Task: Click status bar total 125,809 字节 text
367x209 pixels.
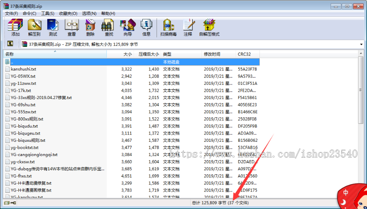Action: [209, 203]
